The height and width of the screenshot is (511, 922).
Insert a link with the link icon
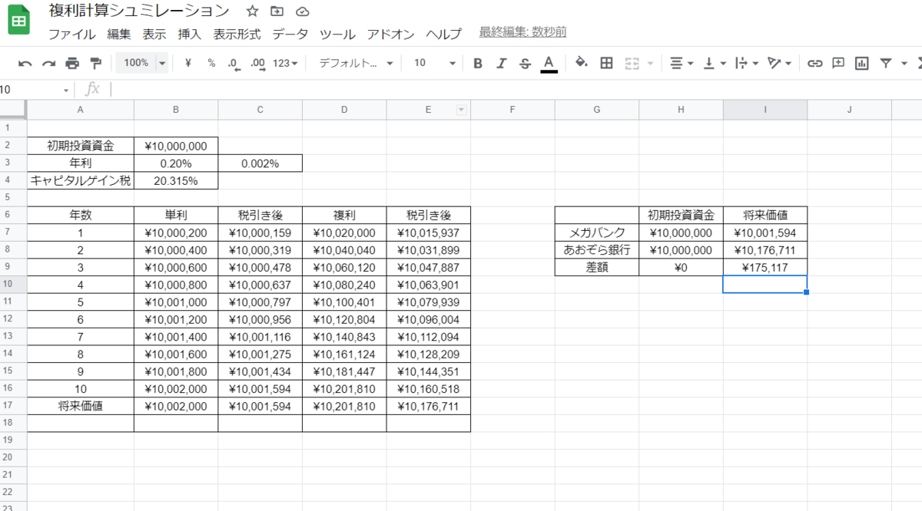816,64
